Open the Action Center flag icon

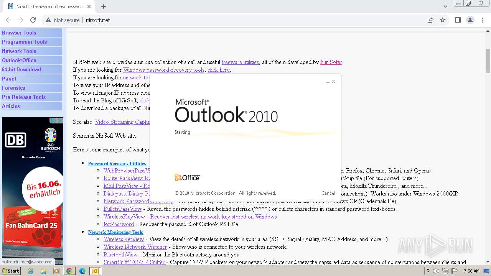click(454, 271)
